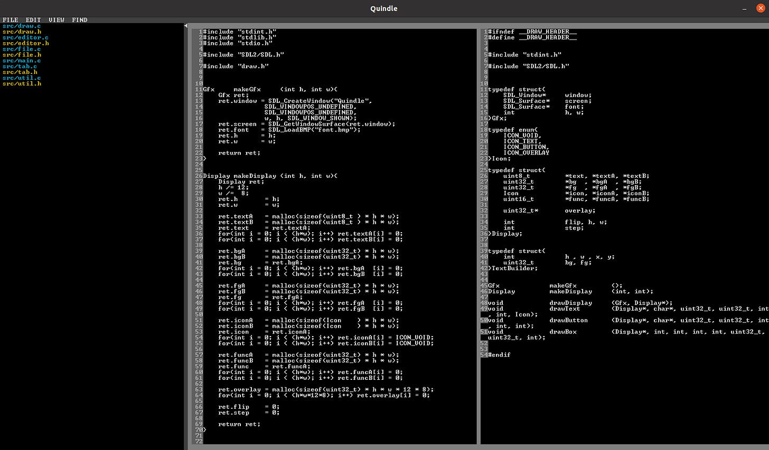Click the 'Display ret;' declaration line
The image size is (769, 450).
pyautogui.click(x=241, y=182)
